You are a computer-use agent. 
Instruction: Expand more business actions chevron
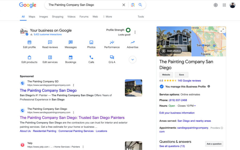[x=132, y=60]
